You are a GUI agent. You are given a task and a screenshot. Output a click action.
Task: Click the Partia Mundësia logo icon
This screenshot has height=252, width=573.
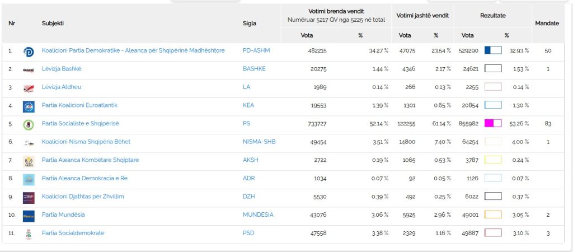tap(29, 216)
